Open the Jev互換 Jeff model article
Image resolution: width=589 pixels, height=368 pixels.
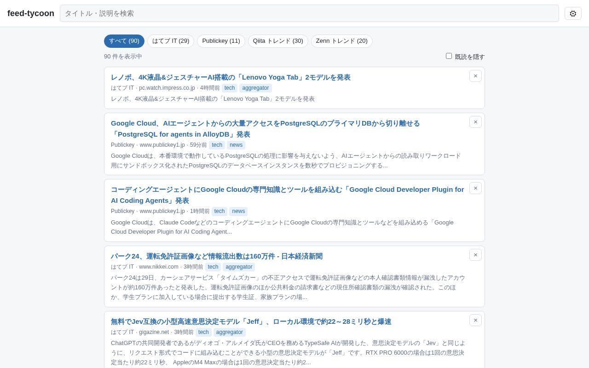click(x=251, y=322)
